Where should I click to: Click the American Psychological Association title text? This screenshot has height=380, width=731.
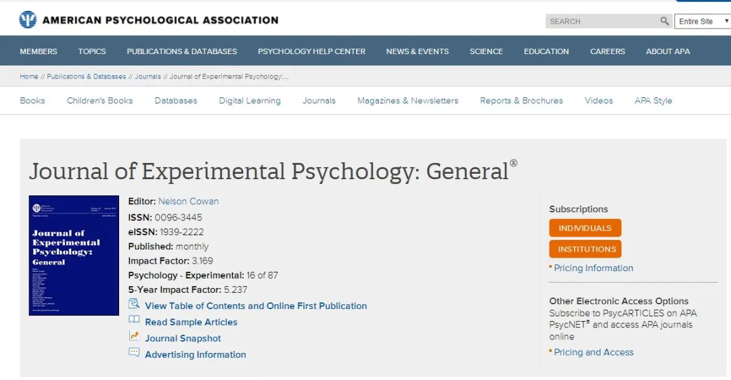coord(160,20)
